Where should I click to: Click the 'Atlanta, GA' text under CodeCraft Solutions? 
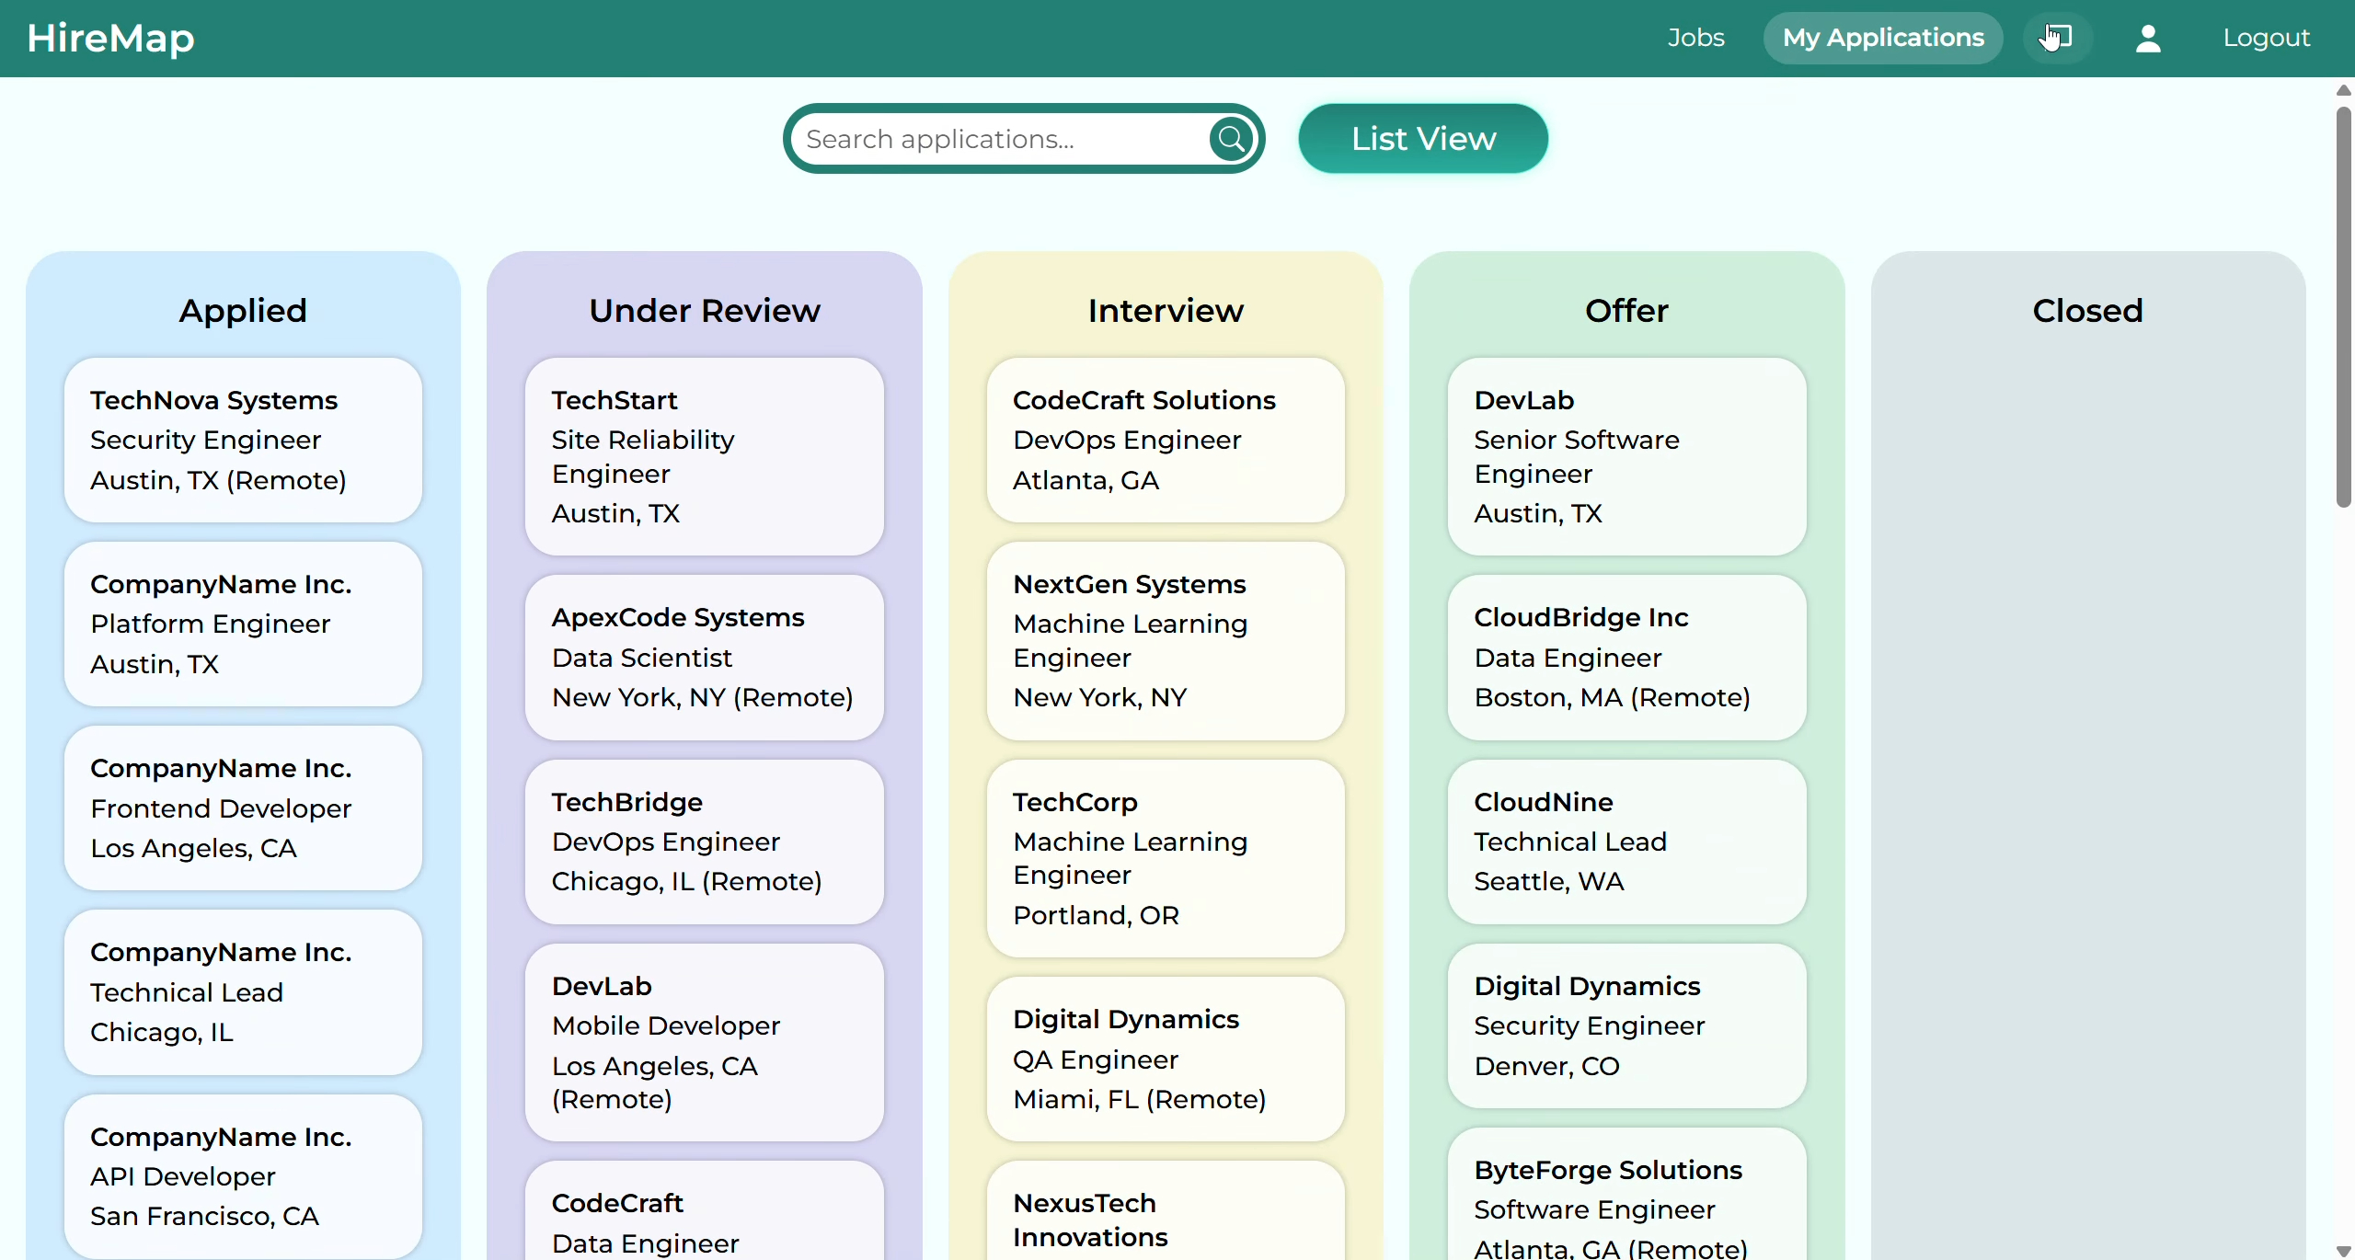1086,480
